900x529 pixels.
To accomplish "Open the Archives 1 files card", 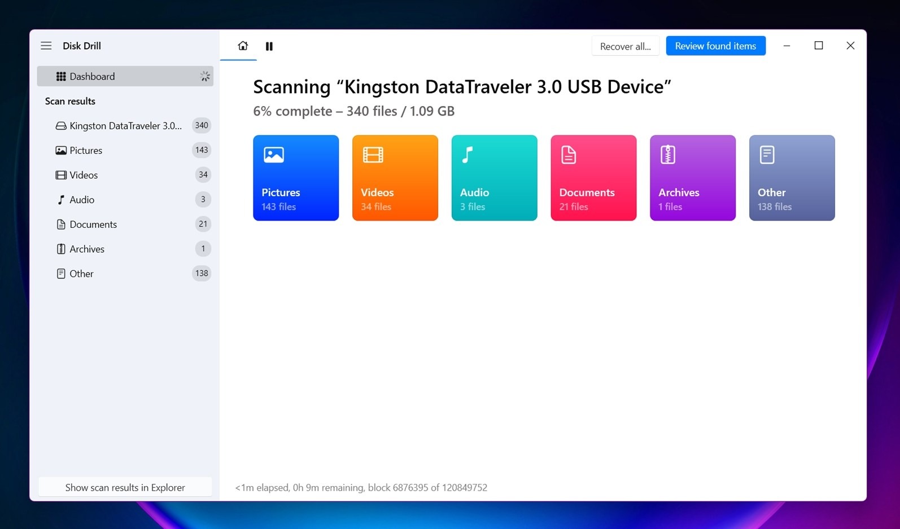I will click(x=693, y=178).
